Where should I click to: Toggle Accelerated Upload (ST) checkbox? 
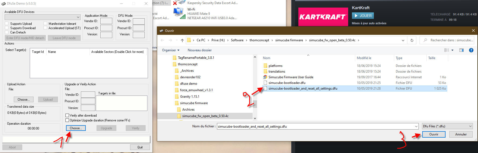45,28
